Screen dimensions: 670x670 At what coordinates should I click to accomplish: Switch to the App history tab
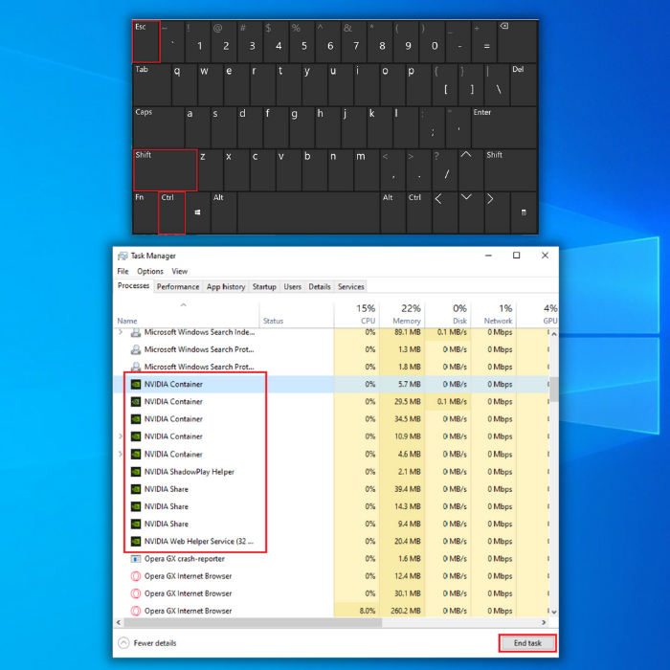[x=226, y=287]
